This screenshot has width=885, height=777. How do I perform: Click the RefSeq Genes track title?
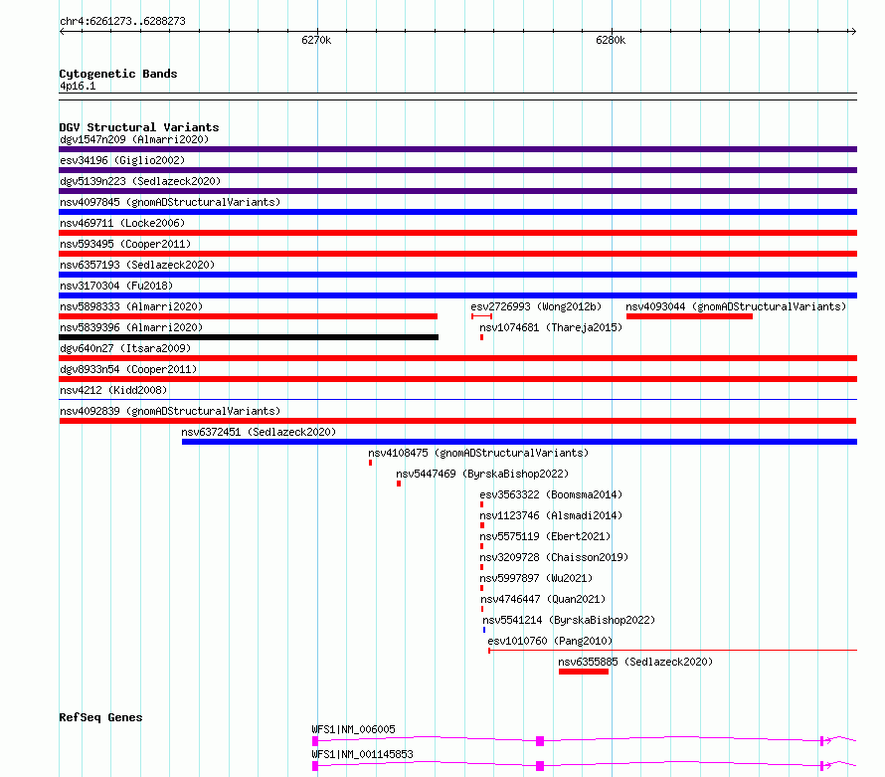click(100, 717)
